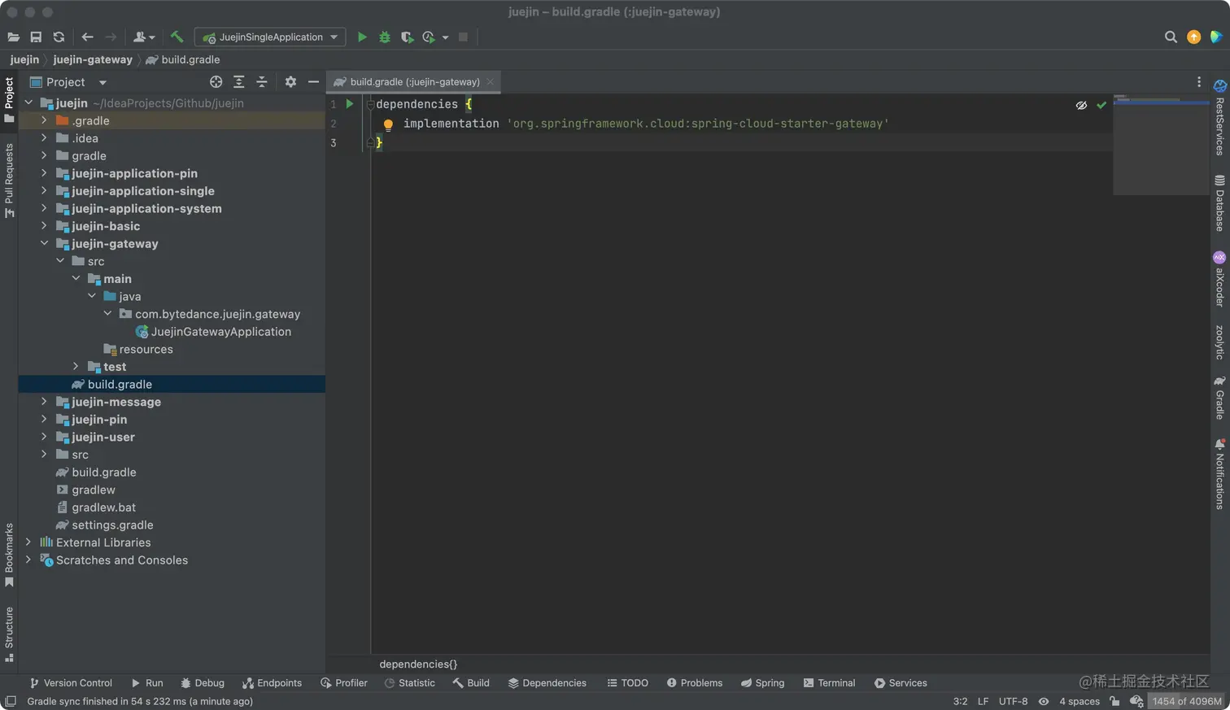Image resolution: width=1230 pixels, height=710 pixels.
Task: Toggle the reader mode eye icon in editor
Action: [x=1081, y=105]
